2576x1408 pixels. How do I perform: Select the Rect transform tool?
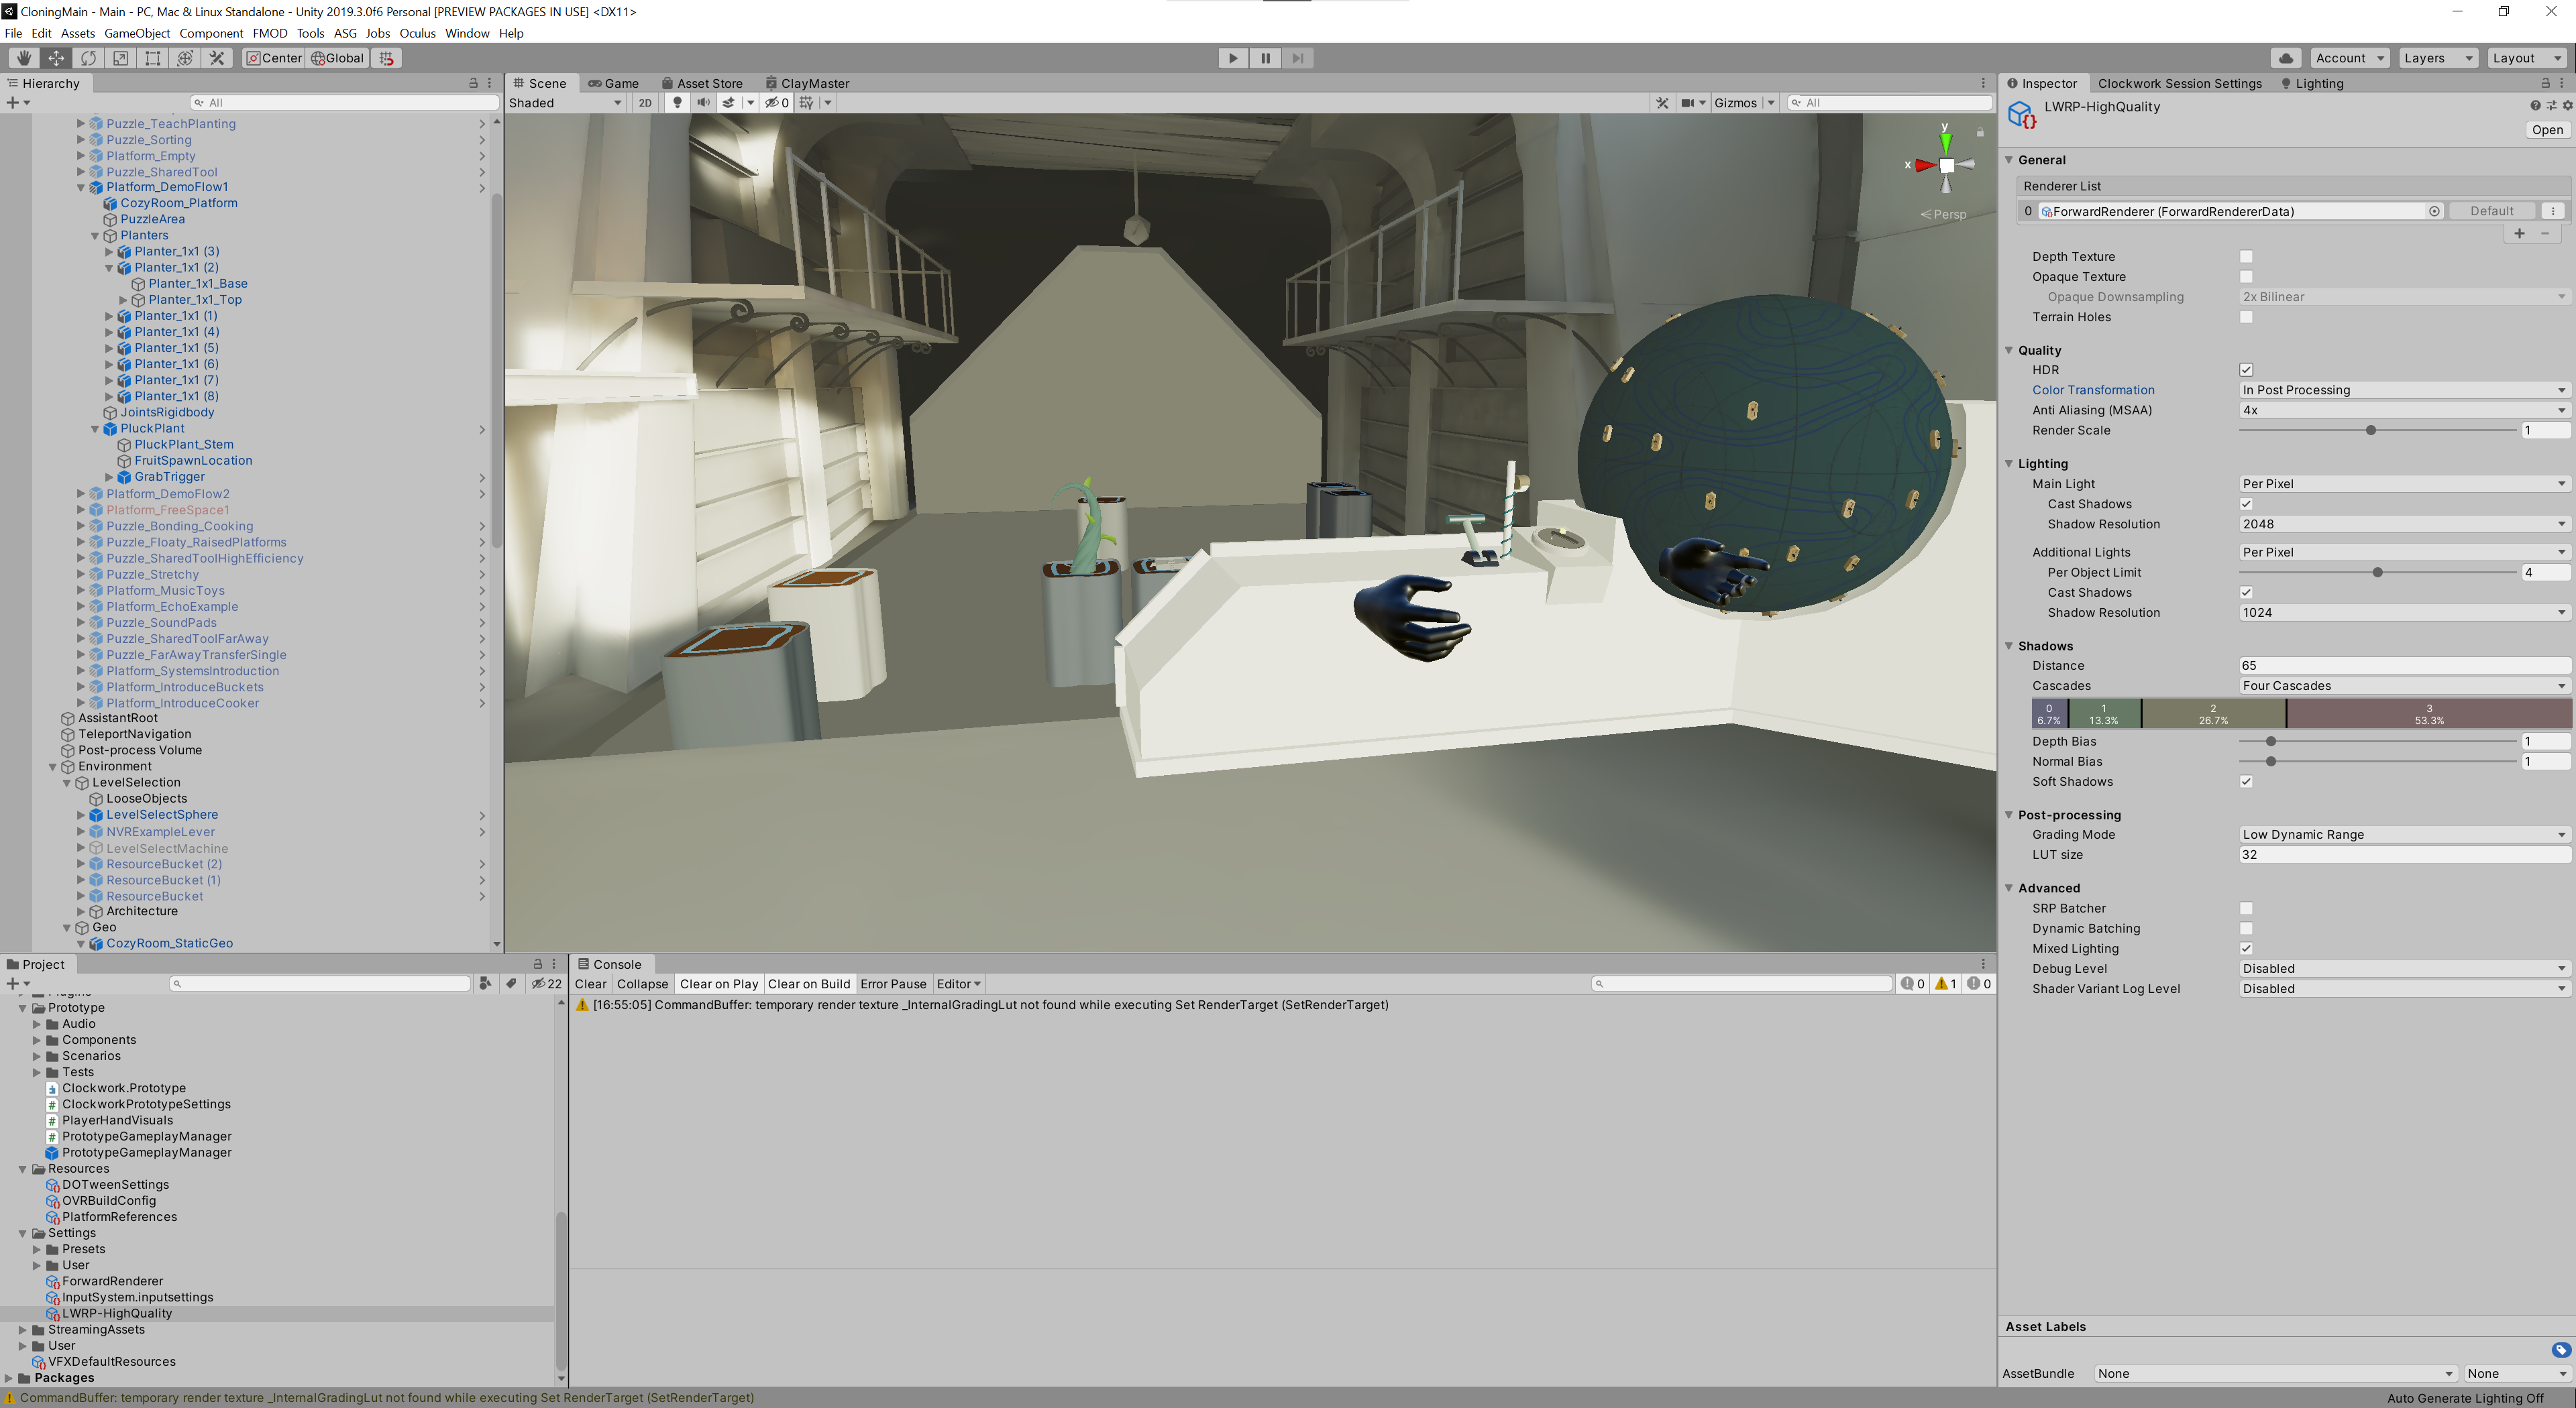click(x=152, y=58)
